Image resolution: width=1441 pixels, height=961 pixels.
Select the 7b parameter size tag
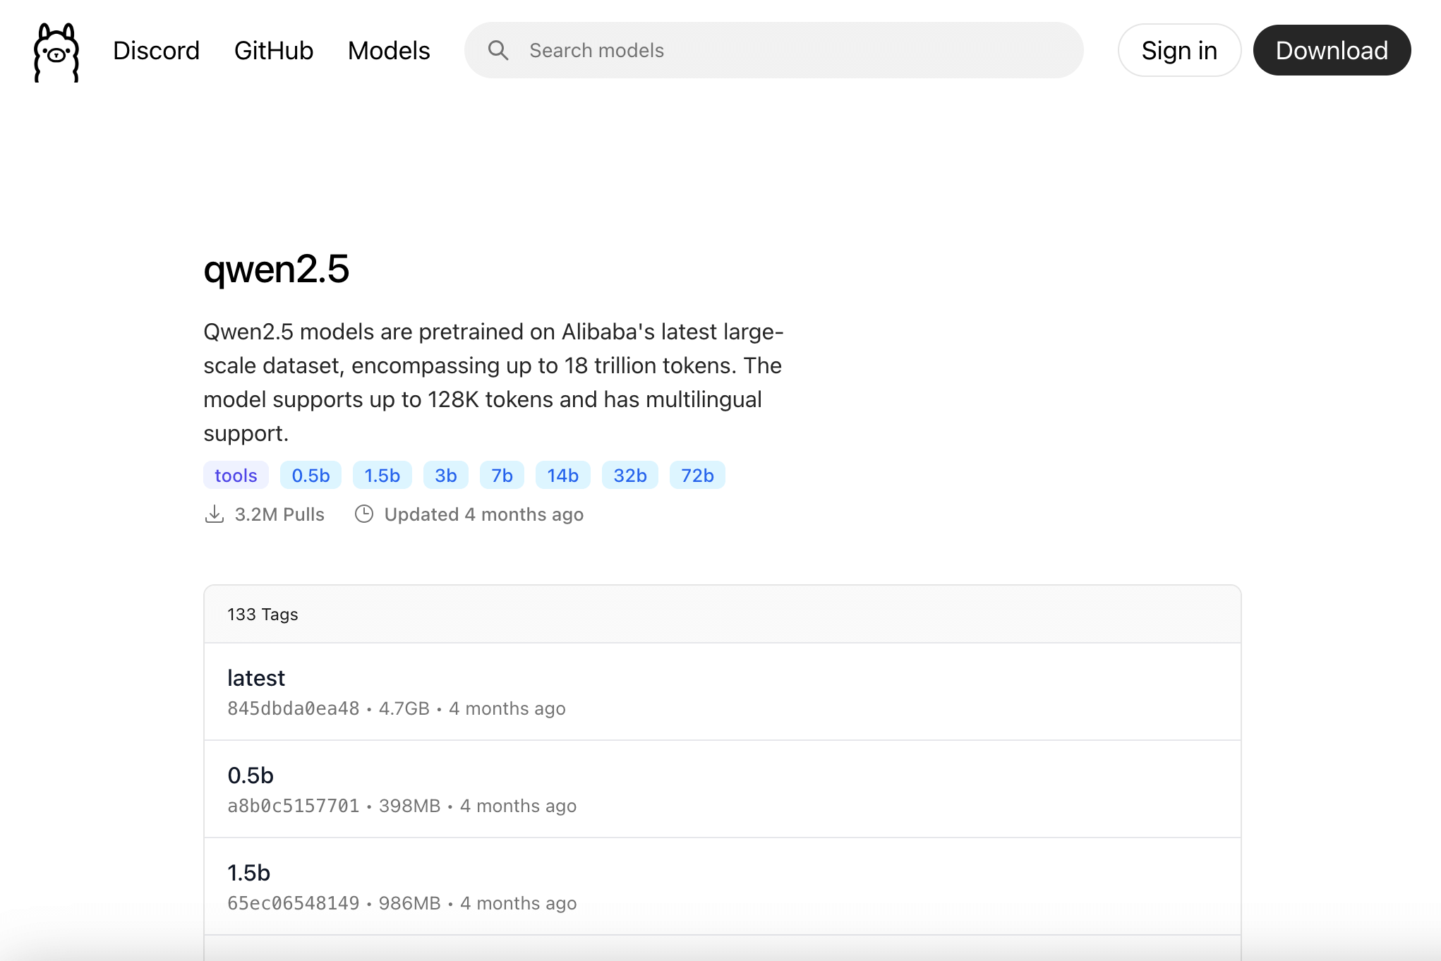click(x=502, y=475)
